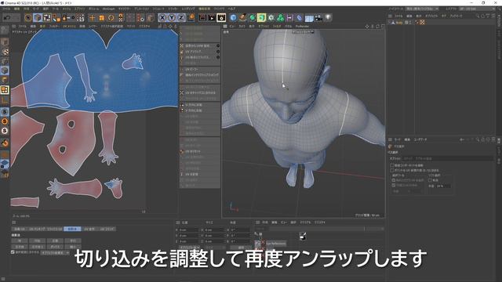Click the Camera object icon

318,18
